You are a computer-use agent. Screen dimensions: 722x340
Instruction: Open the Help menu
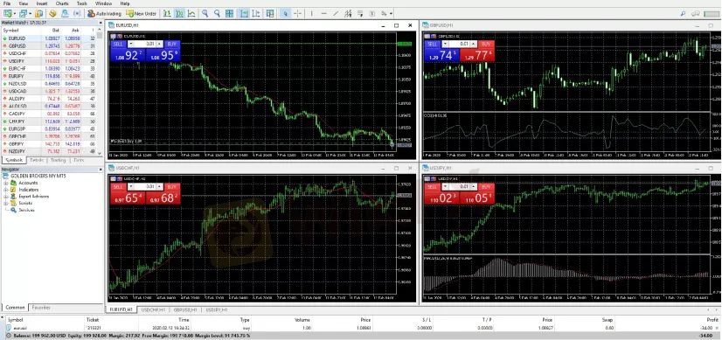click(x=125, y=3)
